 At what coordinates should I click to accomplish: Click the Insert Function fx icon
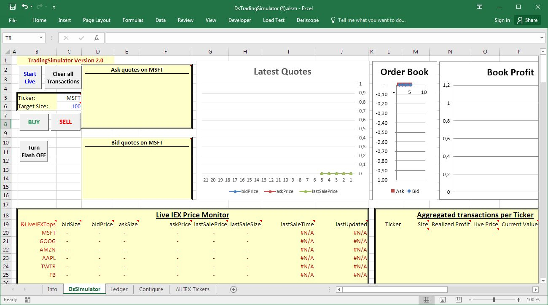tap(97, 38)
